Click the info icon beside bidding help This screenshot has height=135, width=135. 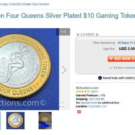pos(100,78)
